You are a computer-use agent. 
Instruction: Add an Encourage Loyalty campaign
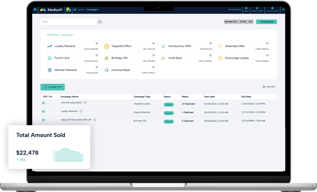click(x=244, y=58)
